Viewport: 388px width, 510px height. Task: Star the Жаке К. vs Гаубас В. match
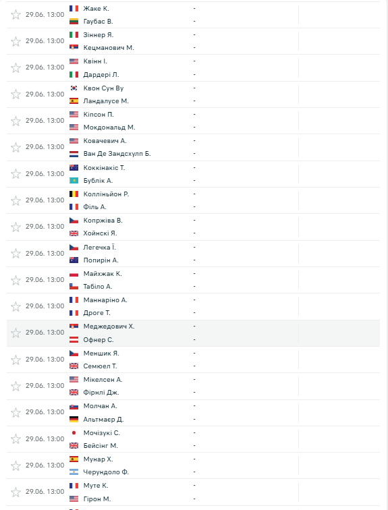click(x=16, y=15)
